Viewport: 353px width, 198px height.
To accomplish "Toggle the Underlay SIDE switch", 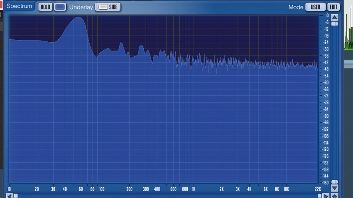I will (108, 7).
